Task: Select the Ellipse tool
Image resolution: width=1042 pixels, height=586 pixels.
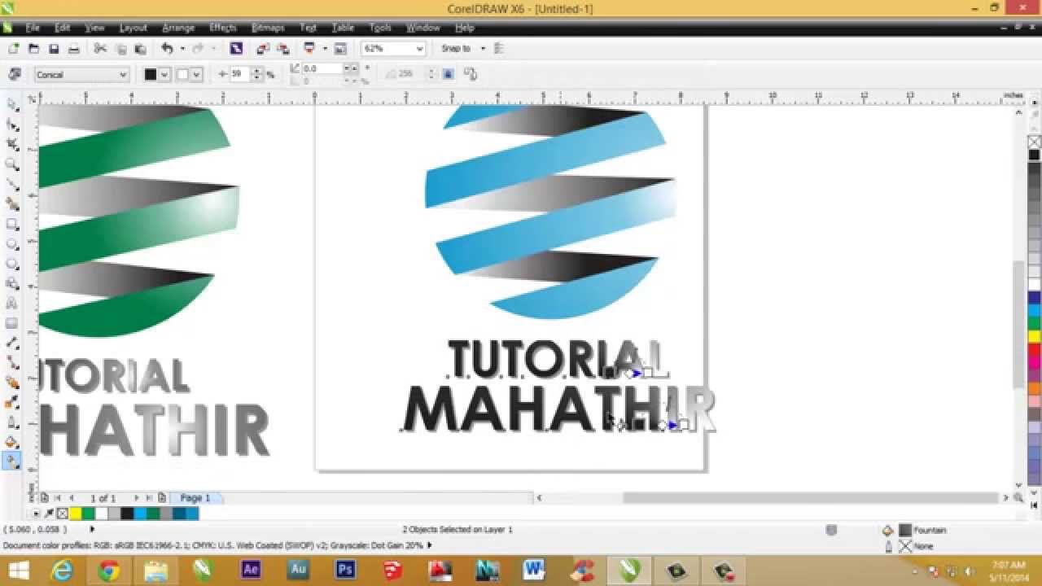Action: (x=12, y=244)
